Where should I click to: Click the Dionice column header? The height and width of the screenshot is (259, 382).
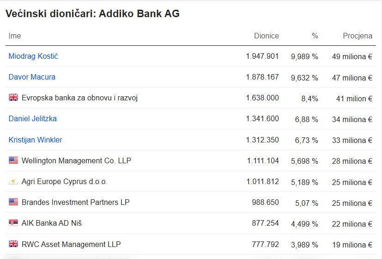pos(266,36)
